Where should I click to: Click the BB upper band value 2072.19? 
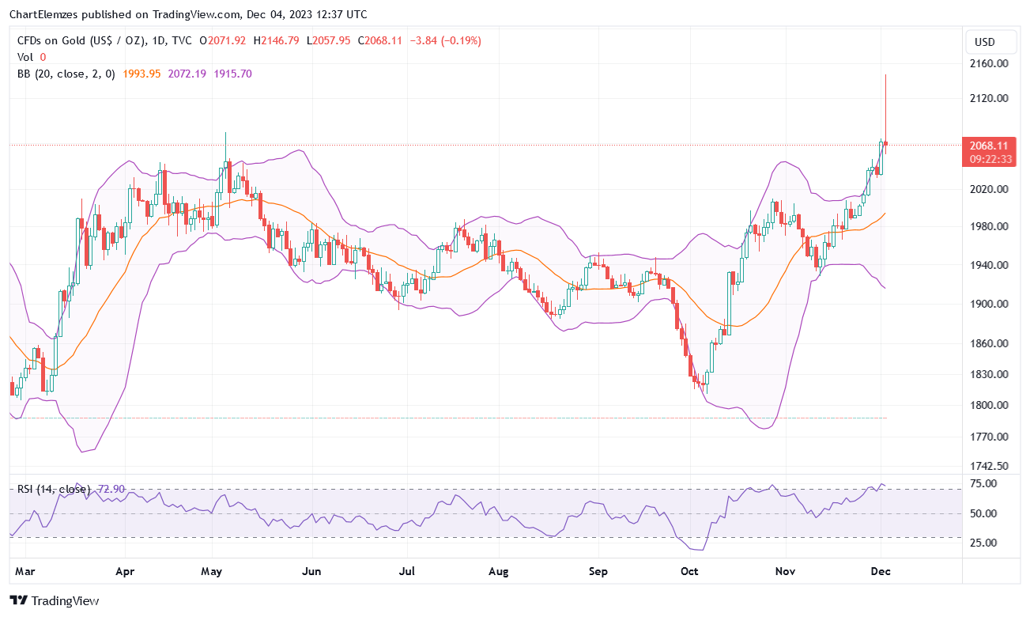pyautogui.click(x=188, y=74)
